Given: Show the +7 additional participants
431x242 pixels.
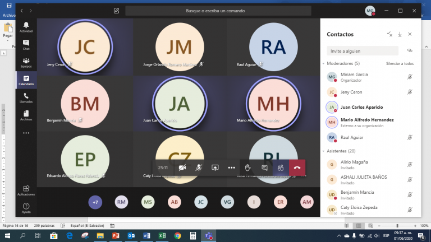Looking at the screenshot, I should pyautogui.click(x=95, y=202).
